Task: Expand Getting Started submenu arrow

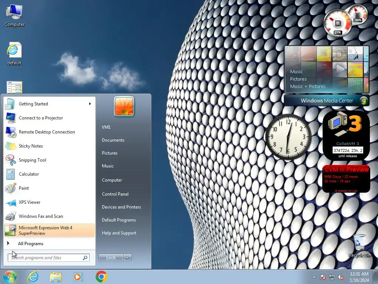Action: click(90, 104)
